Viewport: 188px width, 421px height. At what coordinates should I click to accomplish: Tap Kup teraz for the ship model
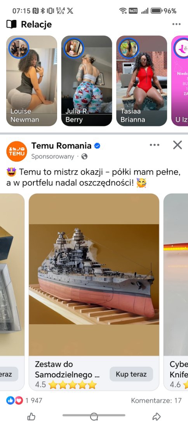pos(131,374)
